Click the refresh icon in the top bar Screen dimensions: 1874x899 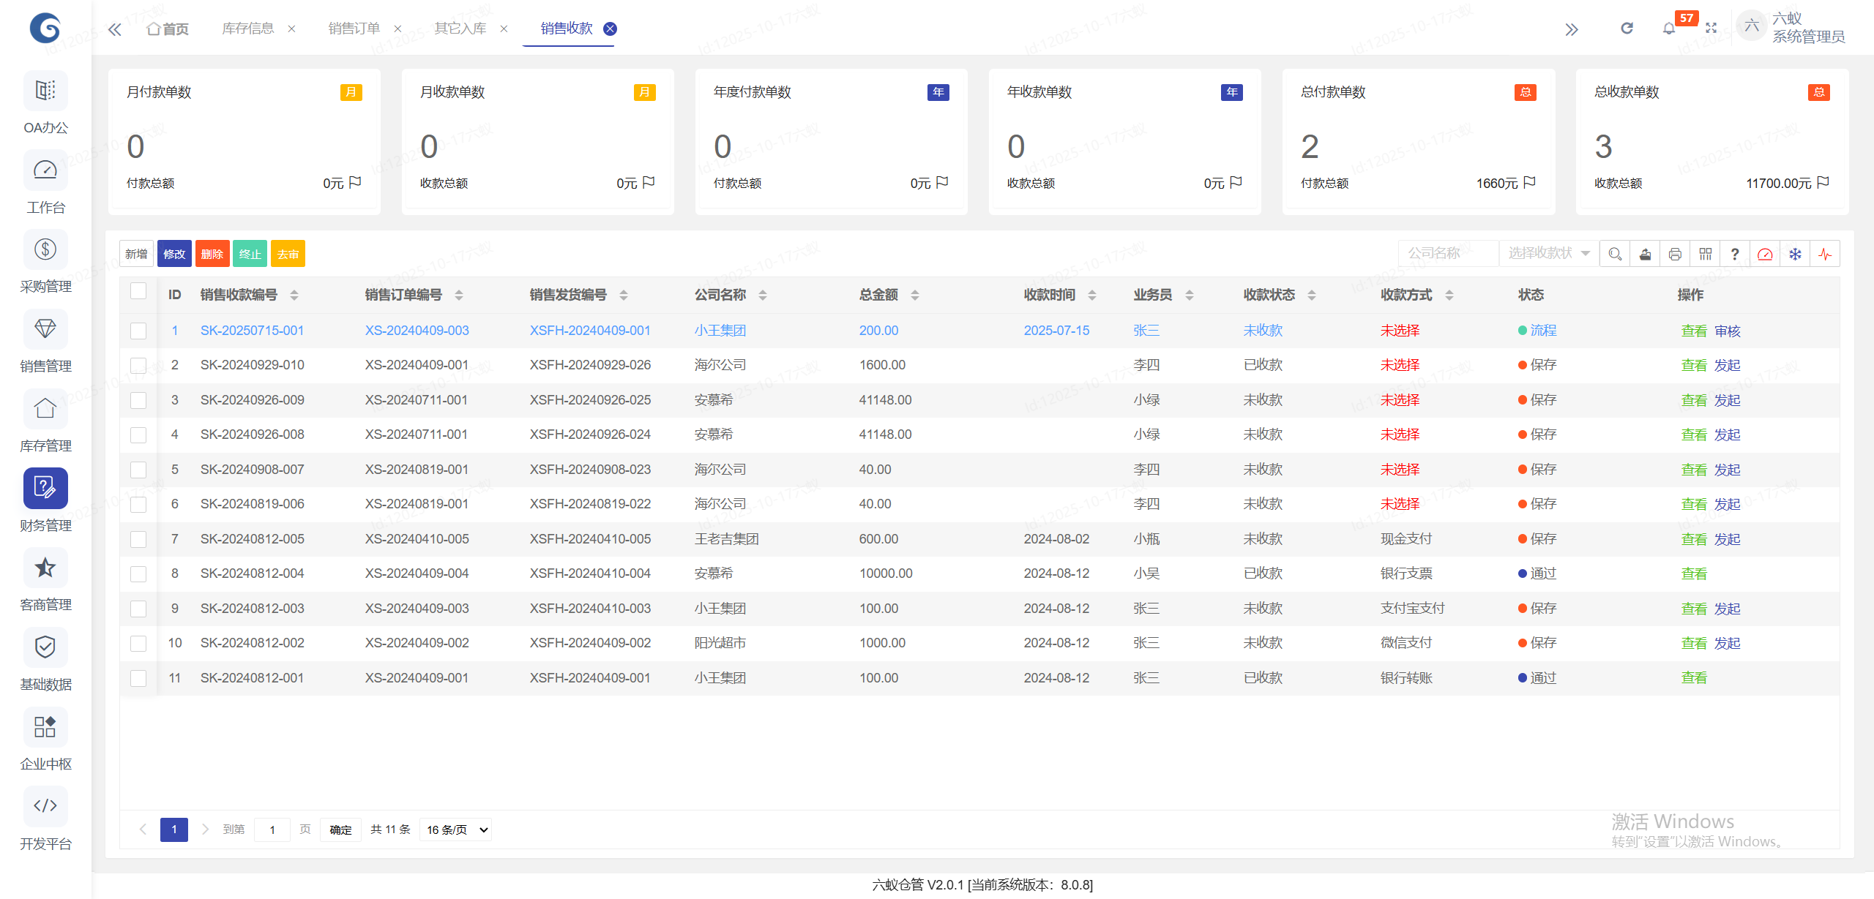1627,29
